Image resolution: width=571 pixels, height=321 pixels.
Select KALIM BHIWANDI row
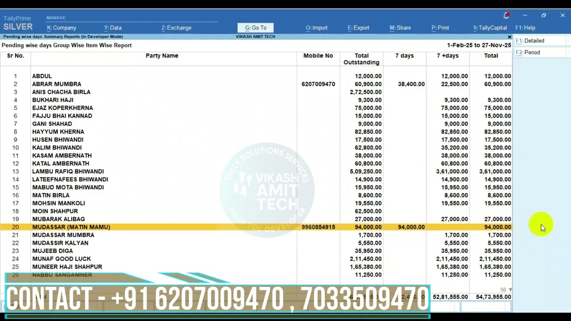coord(256,148)
